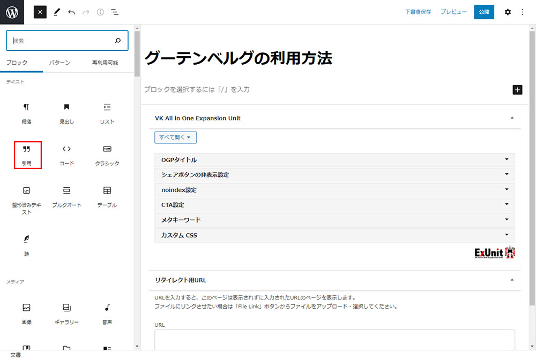
Task: Insert the 音声 audio block
Action: 107,313
